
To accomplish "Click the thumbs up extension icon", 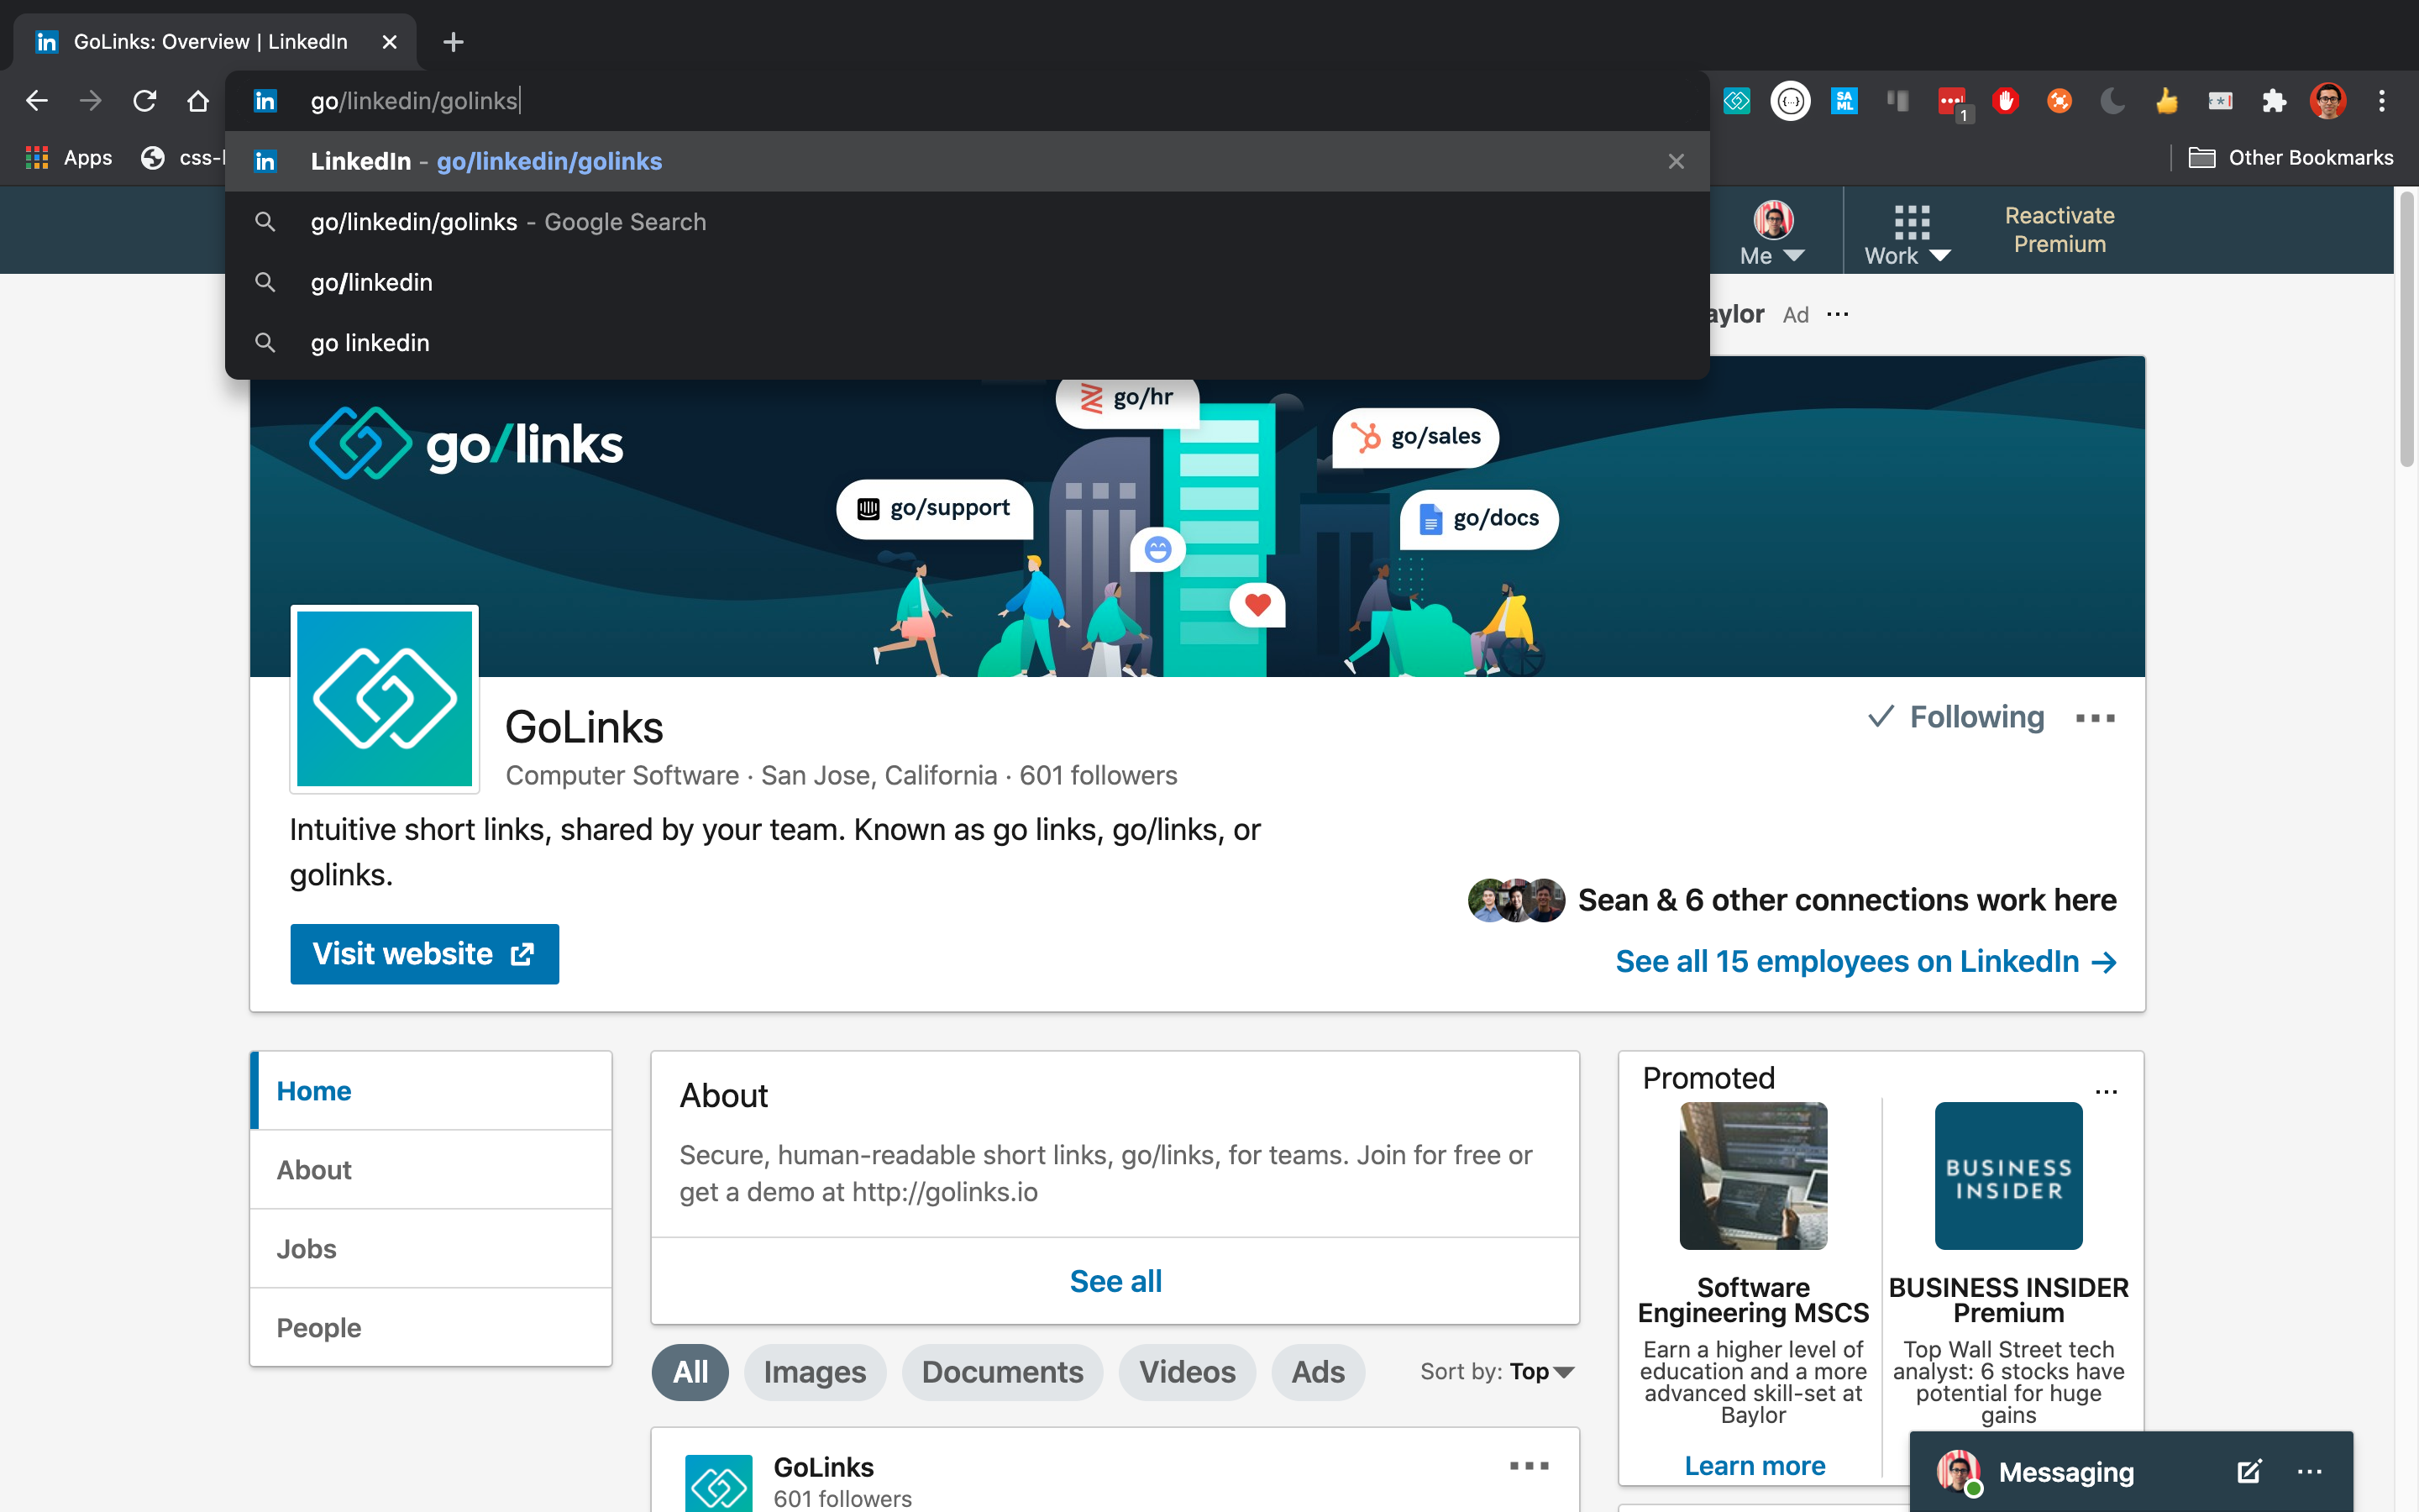I will 2166,101.
